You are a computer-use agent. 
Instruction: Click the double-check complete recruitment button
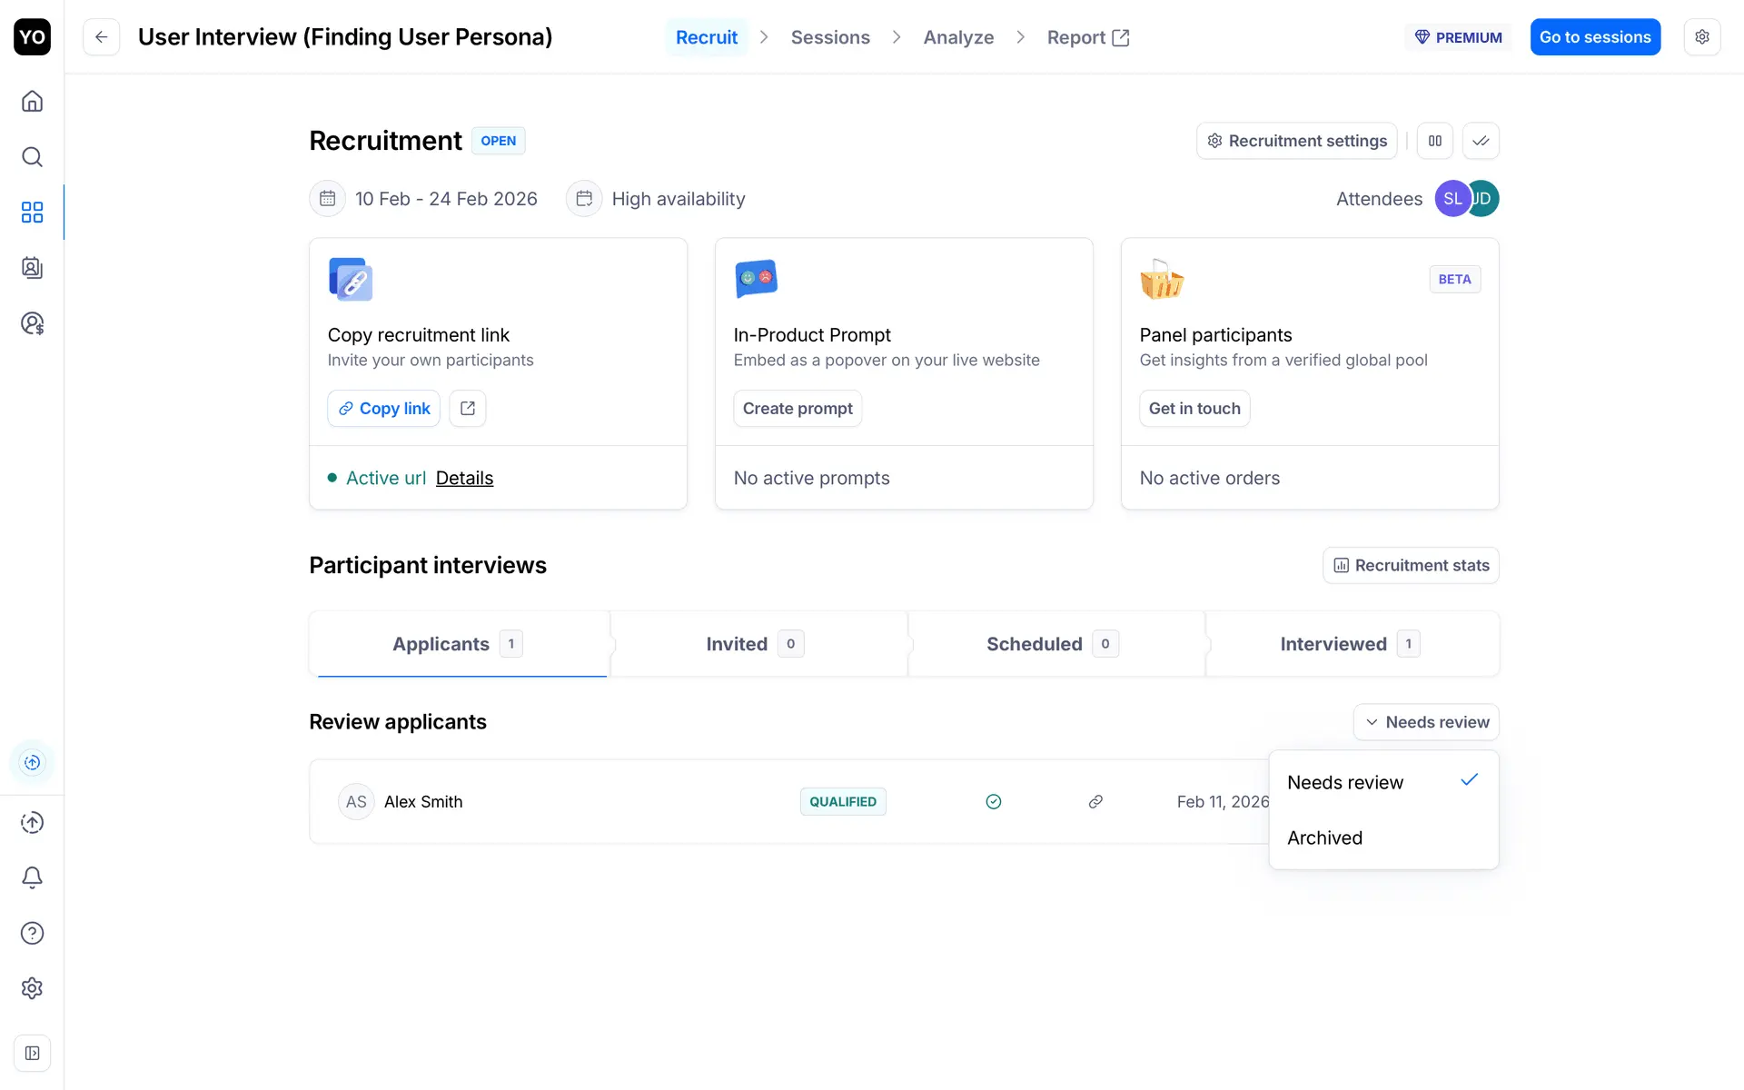(1481, 141)
